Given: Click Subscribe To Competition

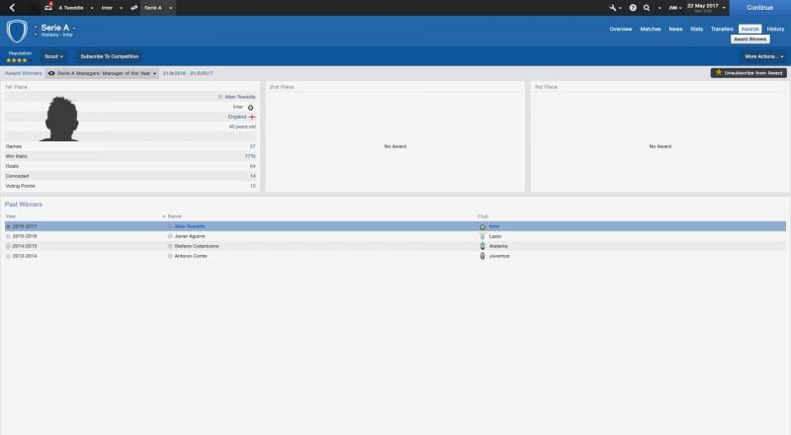Looking at the screenshot, I should click(x=110, y=56).
